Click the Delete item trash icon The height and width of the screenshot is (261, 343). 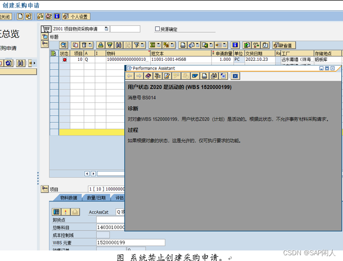(x=84, y=45)
